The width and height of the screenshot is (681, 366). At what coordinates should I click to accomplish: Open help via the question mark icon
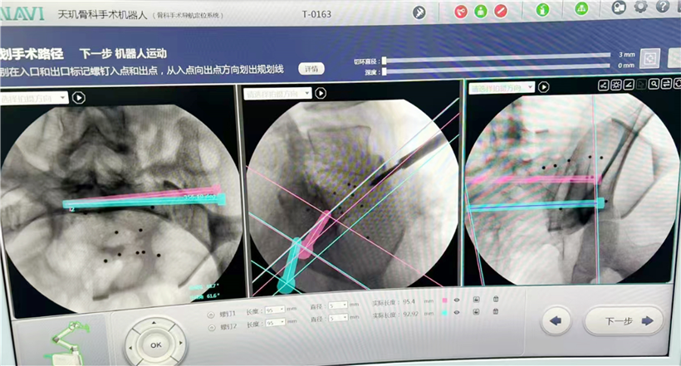click(661, 7)
